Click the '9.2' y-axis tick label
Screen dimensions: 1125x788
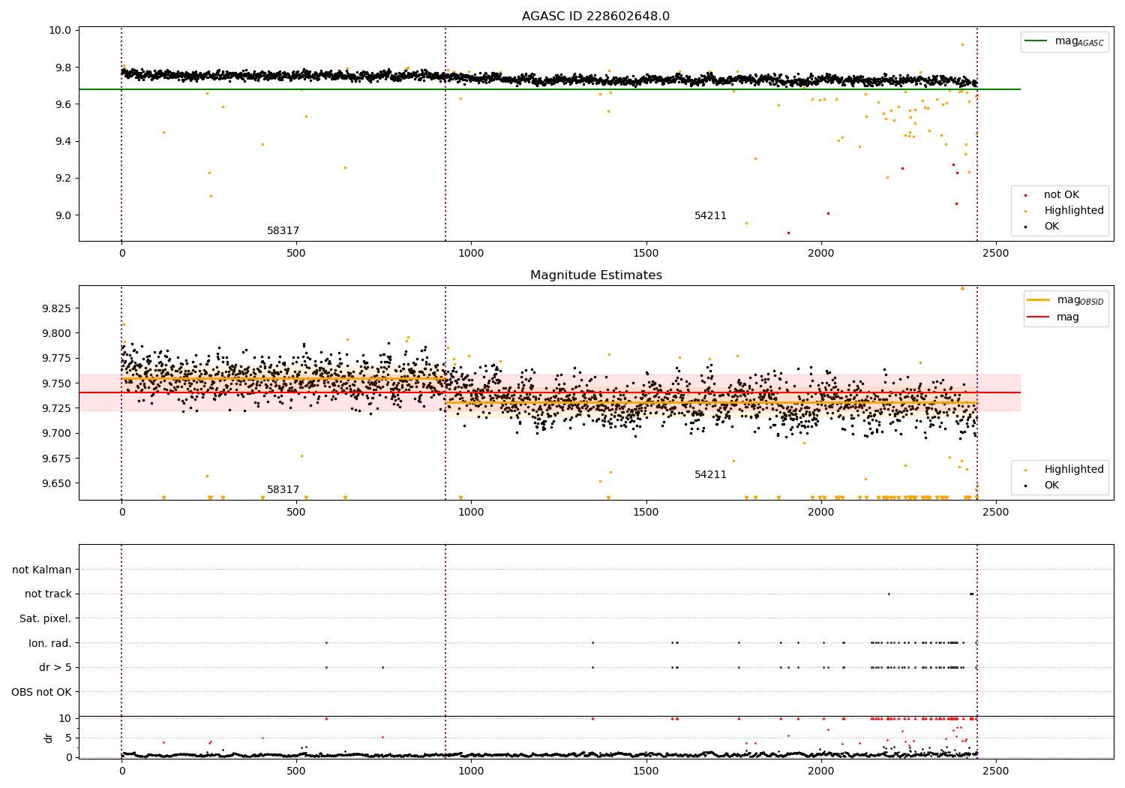[x=64, y=179]
